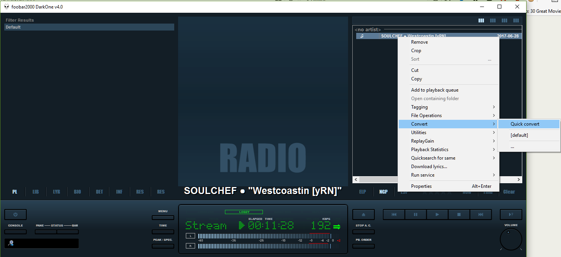
Task: Expand the ReplayGain submenu
Action: click(x=448, y=141)
